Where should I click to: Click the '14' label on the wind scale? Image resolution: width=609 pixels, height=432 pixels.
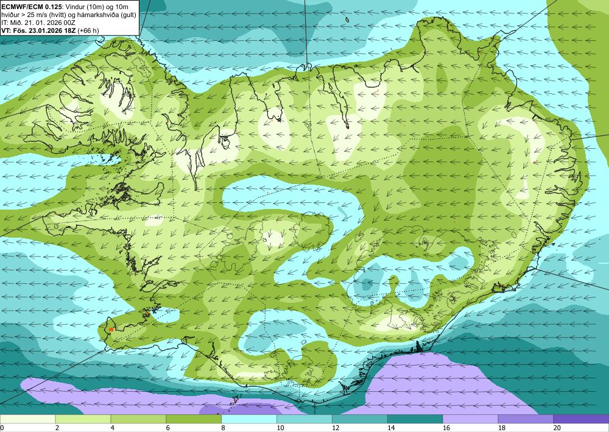[391, 428]
